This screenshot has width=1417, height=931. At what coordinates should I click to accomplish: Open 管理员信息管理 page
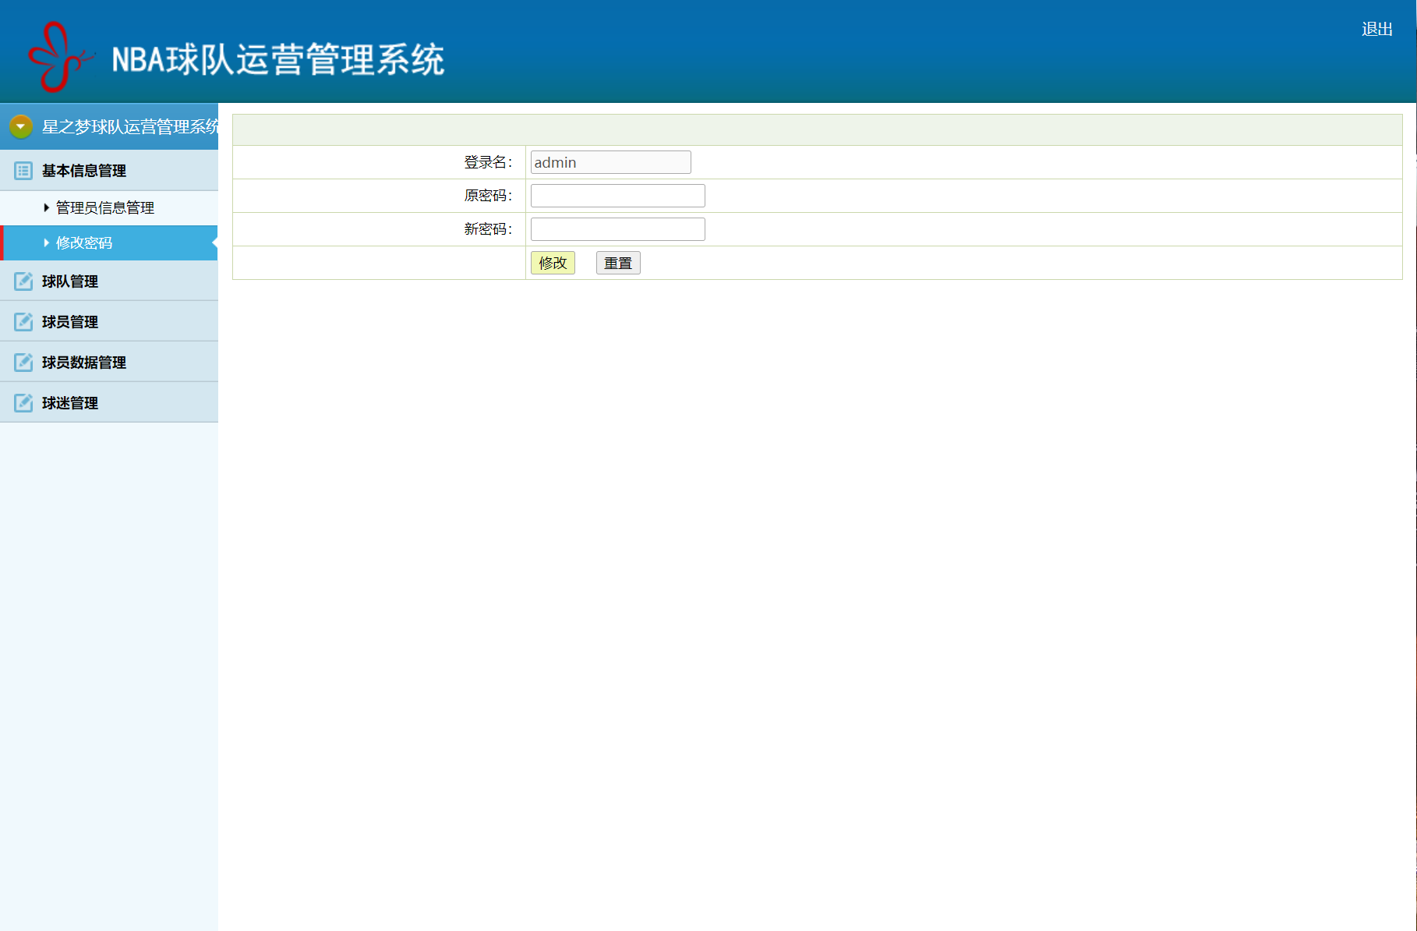tap(104, 207)
